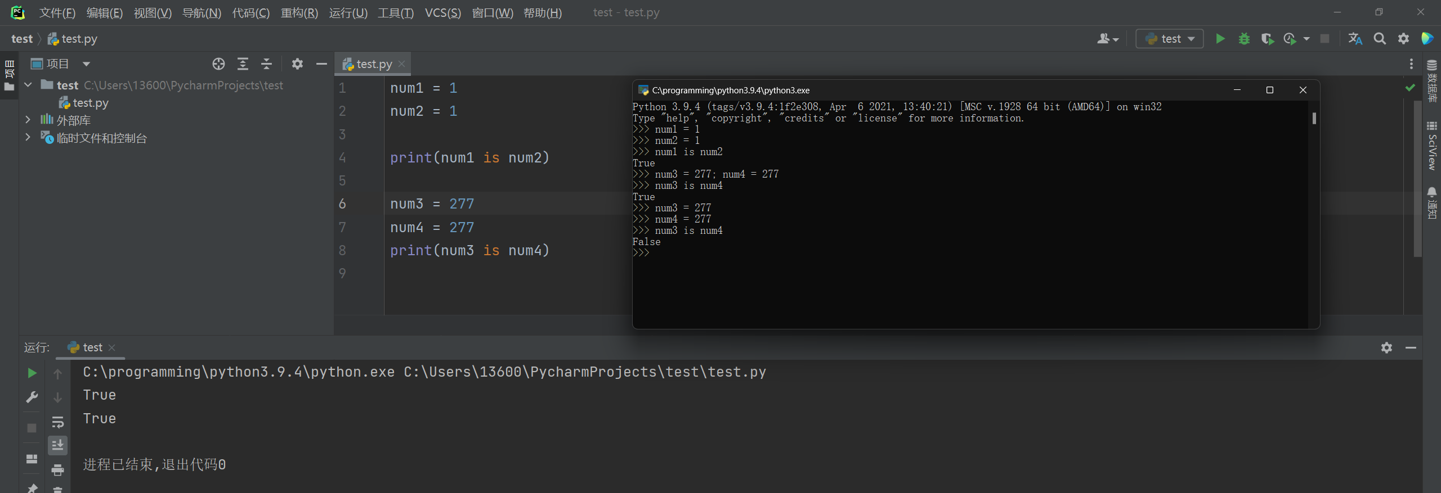Open the test run configuration dropdown
The height and width of the screenshot is (493, 1441).
(x=1170, y=39)
